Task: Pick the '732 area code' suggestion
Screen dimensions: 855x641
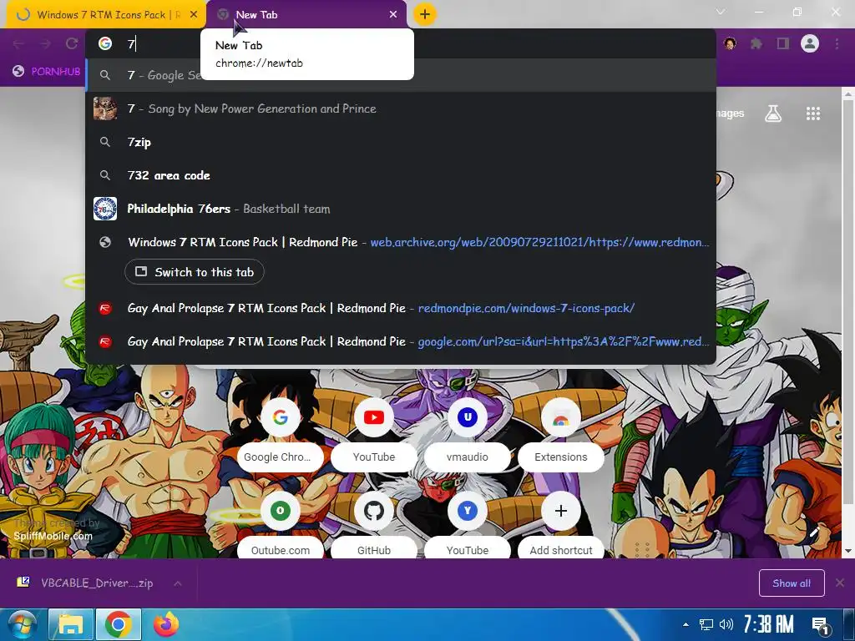Action: pos(400,175)
